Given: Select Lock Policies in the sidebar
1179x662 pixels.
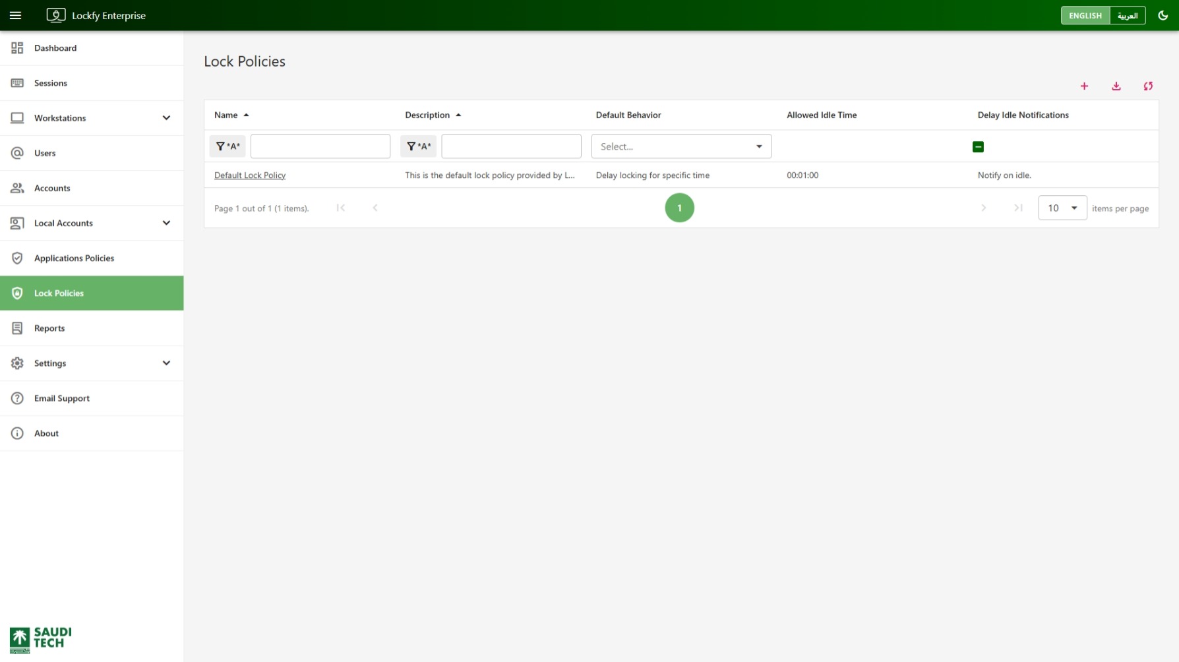Looking at the screenshot, I should pos(92,293).
